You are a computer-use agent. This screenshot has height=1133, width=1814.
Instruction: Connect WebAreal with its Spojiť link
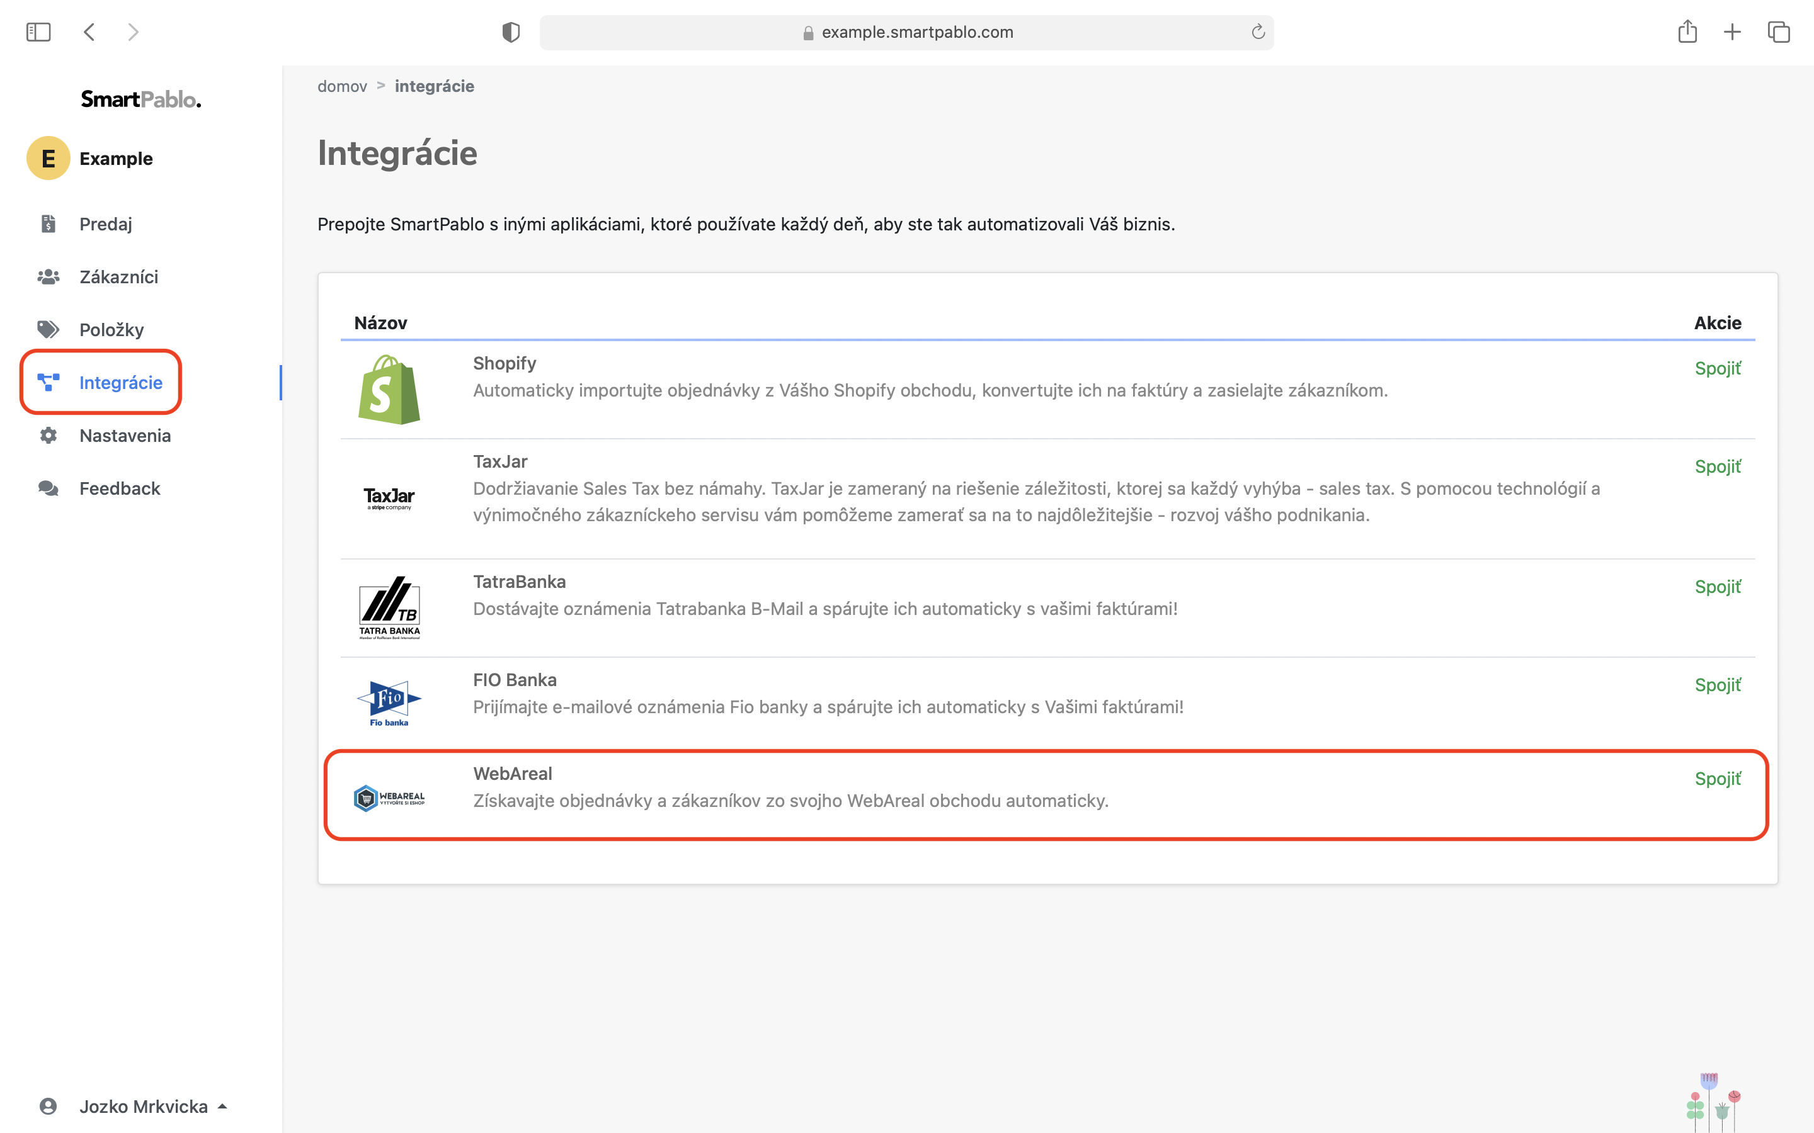1717,779
